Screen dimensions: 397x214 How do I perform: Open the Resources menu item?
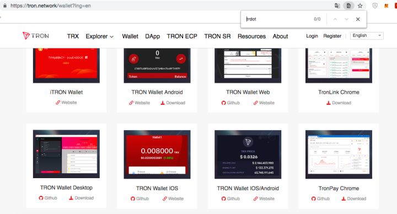[x=251, y=36]
